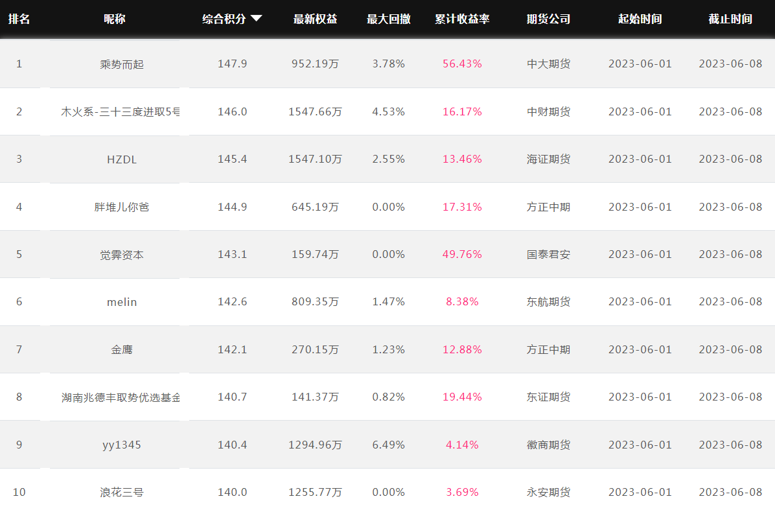Viewport: 775px width, 514px height.
Task: Click return rate 8.38%
Action: point(462,301)
